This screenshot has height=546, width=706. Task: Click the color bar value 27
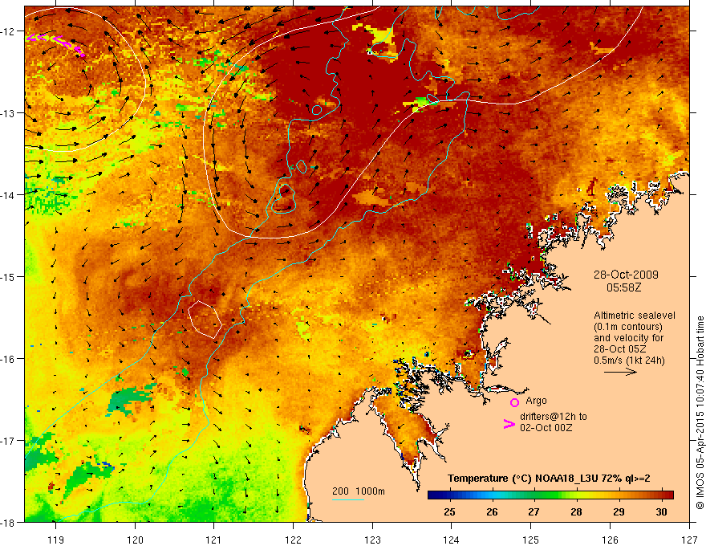(x=534, y=511)
